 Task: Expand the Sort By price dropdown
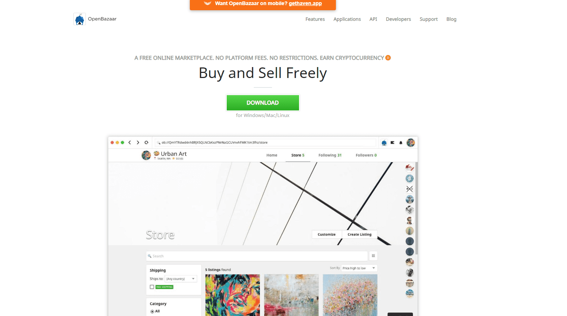pos(359,268)
